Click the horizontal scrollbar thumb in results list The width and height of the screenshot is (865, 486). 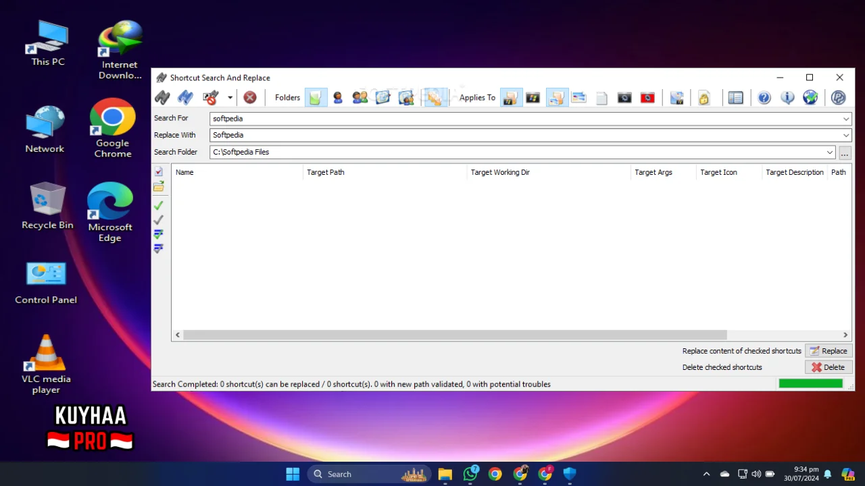point(455,335)
